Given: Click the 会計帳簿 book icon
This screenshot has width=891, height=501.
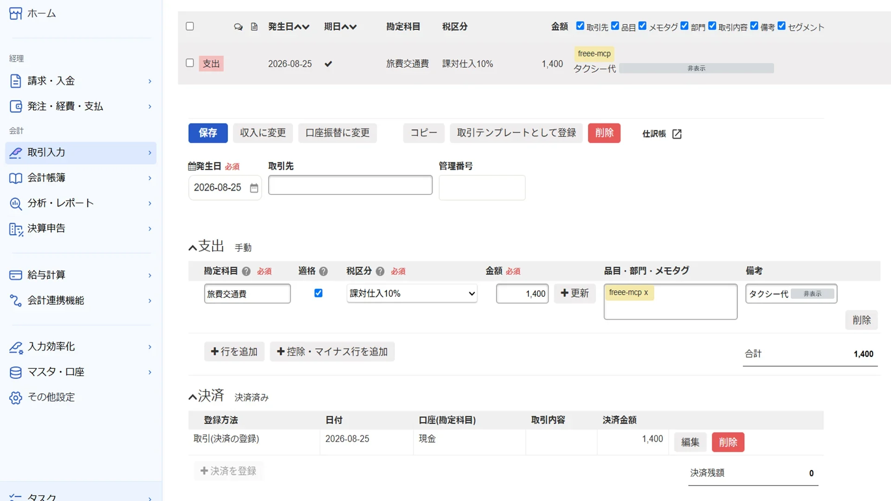Looking at the screenshot, I should 15,178.
